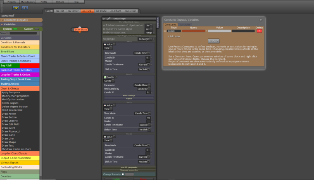Open the Object type Rectangle dropdown

pyautogui.click(x=145, y=39)
